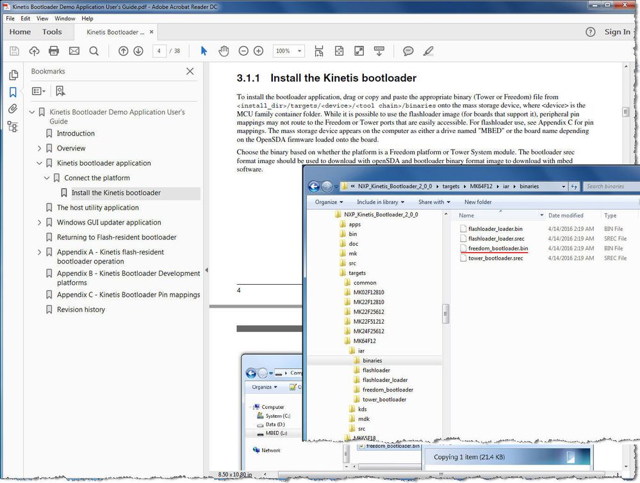Collapse Kinetis bootloader application bookmark
Viewport: 640px width, 483px height.
pyautogui.click(x=40, y=163)
